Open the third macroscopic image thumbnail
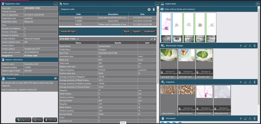The image size is (261, 124). (x=204, y=55)
